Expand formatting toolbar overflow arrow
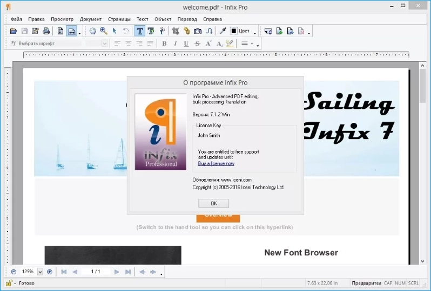431x291 pixels. tap(258, 45)
